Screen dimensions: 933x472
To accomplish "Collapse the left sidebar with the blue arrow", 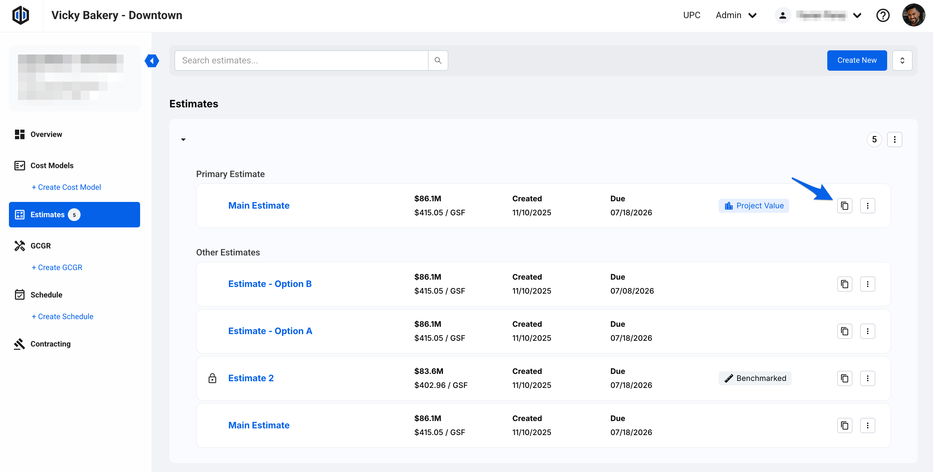I will click(152, 61).
